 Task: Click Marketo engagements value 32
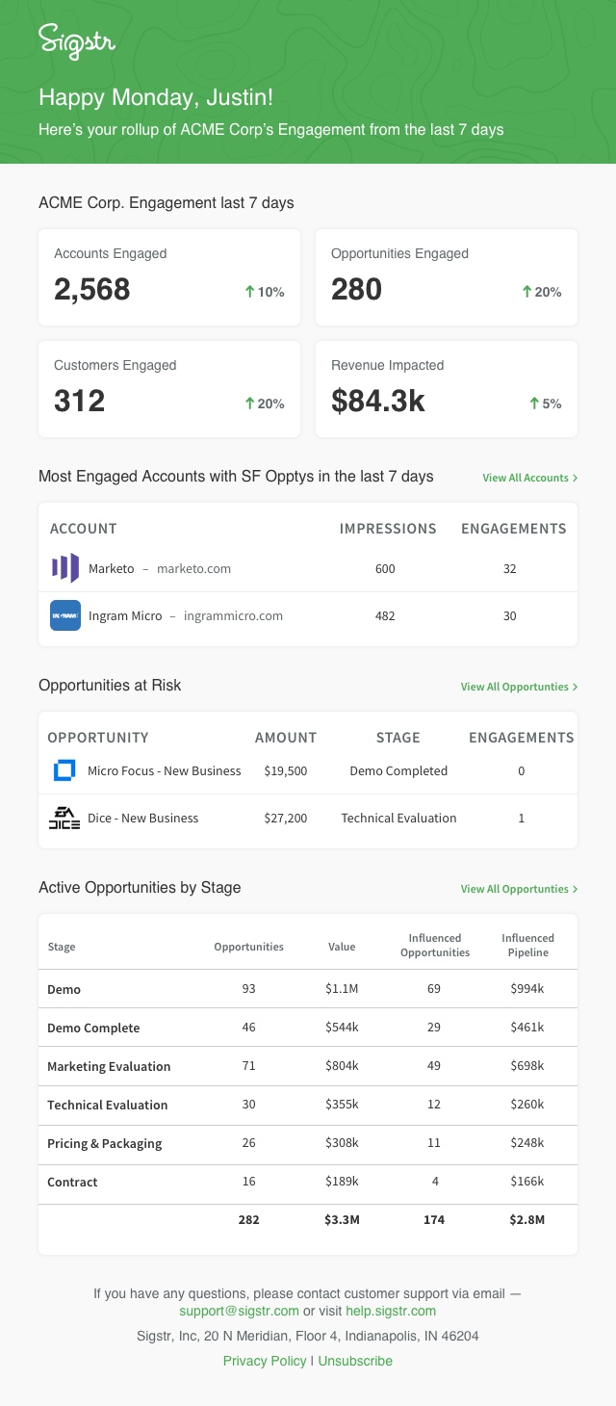(x=510, y=568)
